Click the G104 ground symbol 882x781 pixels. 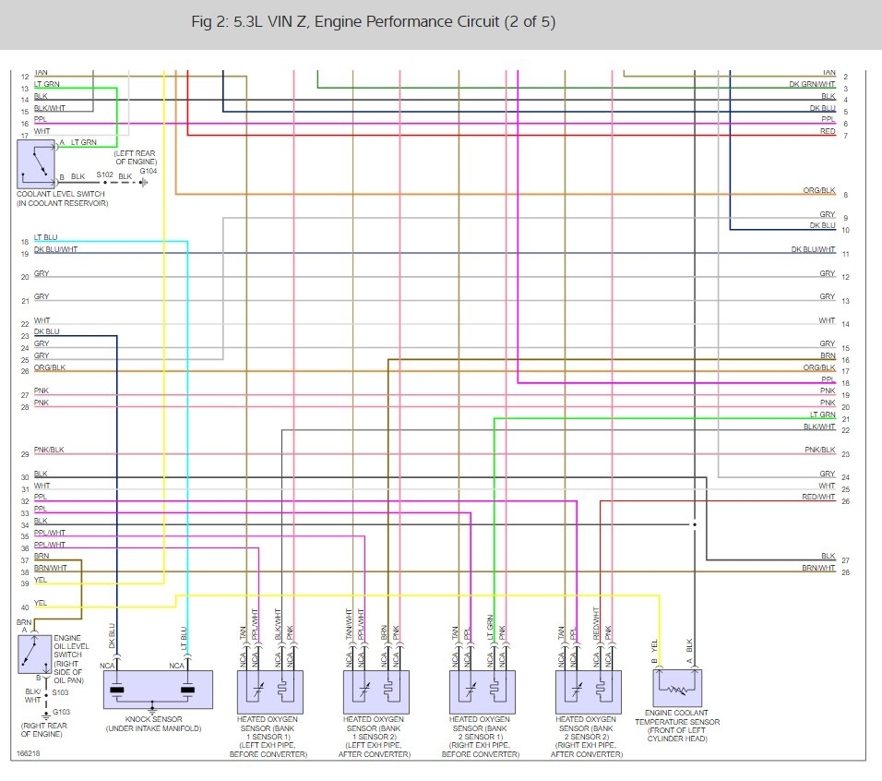144,182
